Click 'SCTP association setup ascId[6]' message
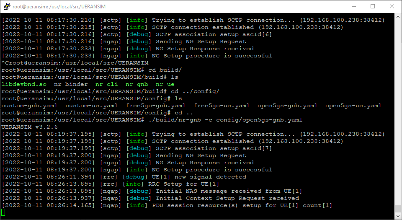The height and width of the screenshot is (220, 402). tap(214, 34)
